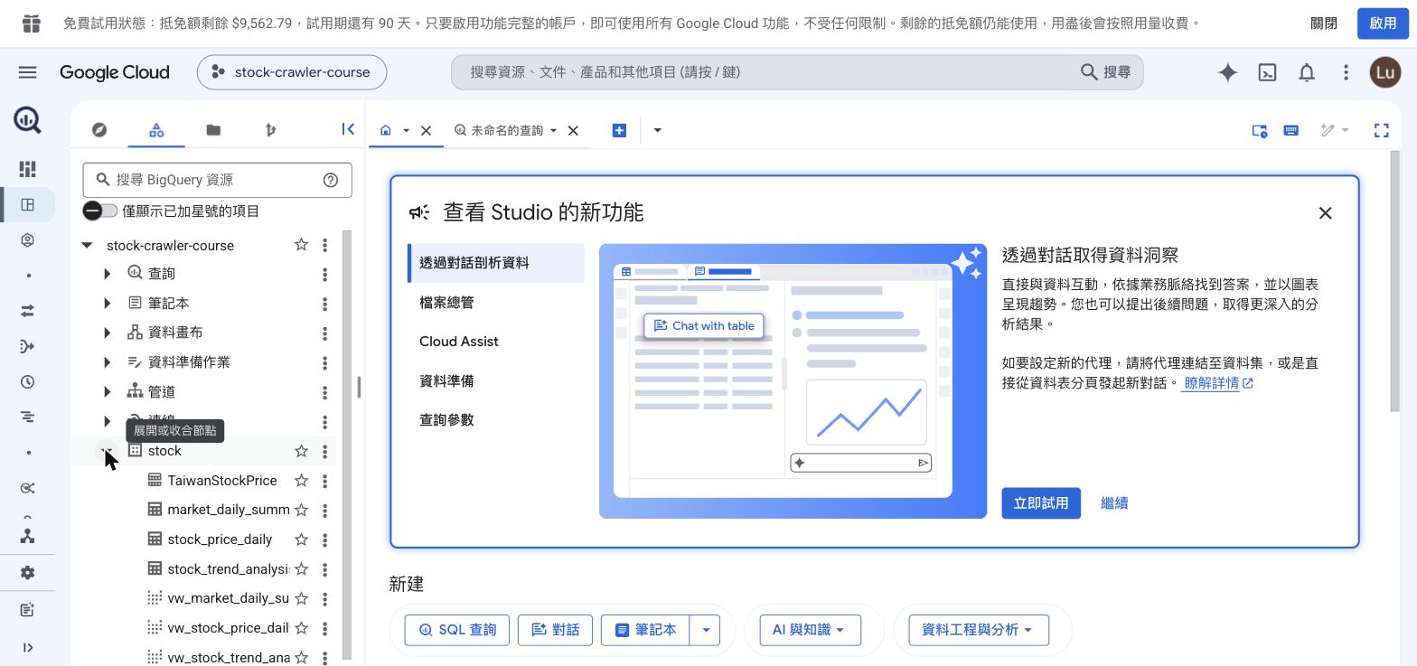This screenshot has width=1417, height=666.
Task: Select the 資料準備 feature item
Action: [x=496, y=380]
